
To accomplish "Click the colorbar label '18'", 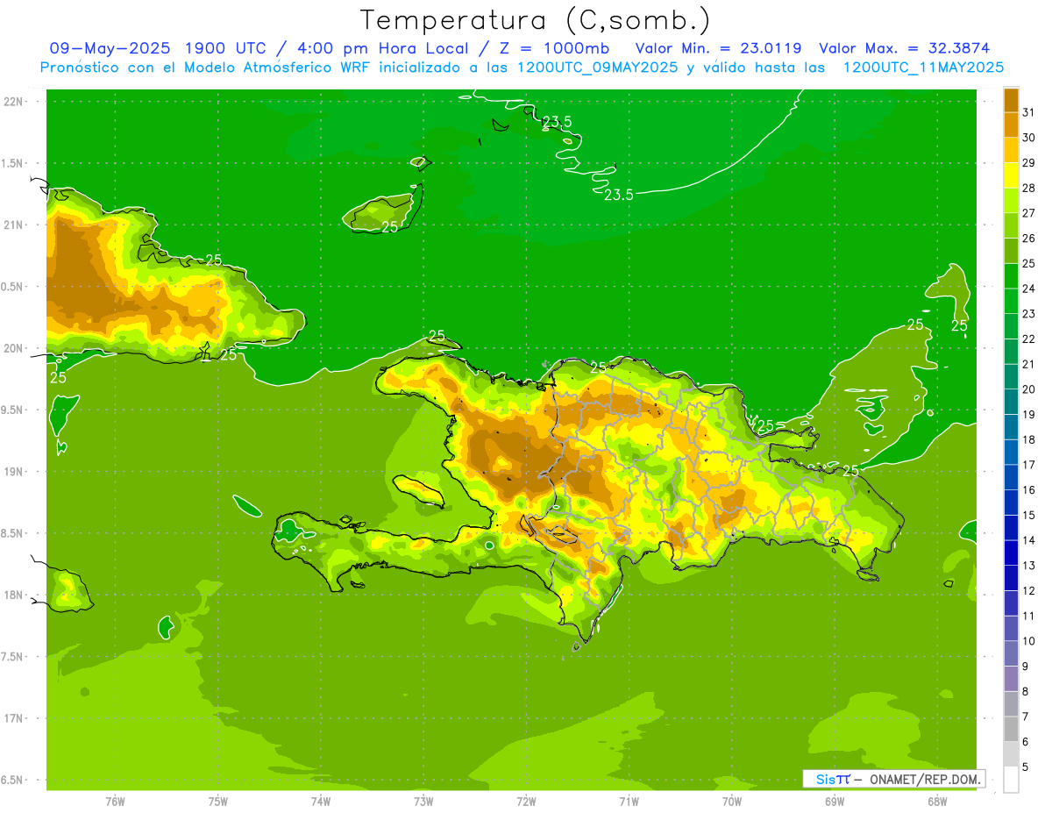I will (x=1029, y=439).
